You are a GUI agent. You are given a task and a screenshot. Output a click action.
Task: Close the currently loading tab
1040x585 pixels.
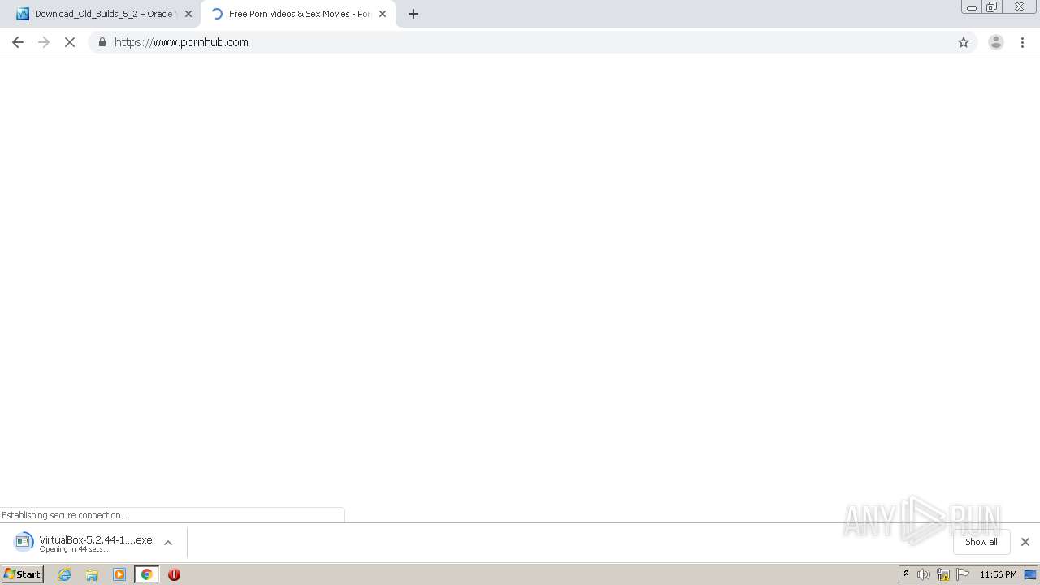(383, 14)
